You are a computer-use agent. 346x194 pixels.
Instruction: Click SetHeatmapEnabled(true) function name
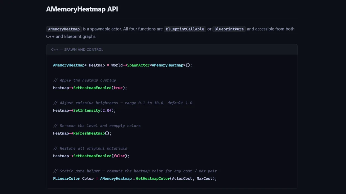pyautogui.click(x=92, y=88)
